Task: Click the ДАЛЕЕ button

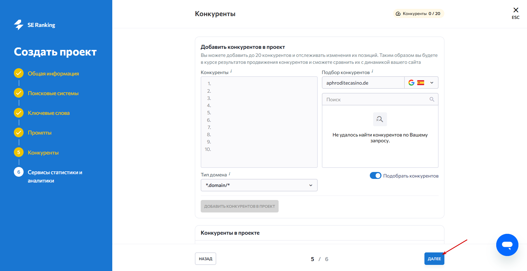Action: 434,259
